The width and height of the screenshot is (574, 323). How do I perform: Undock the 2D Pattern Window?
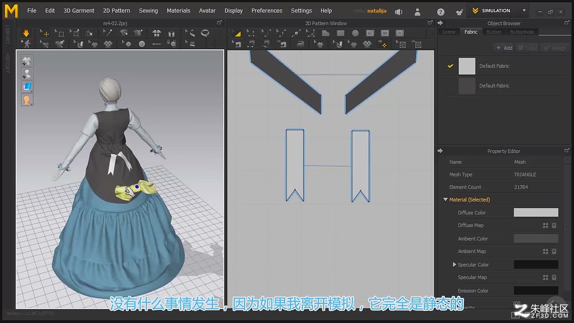(430, 22)
